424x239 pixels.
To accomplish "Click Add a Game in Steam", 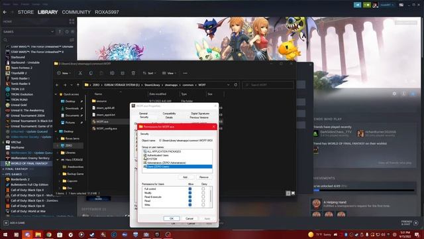I will 15,223.
